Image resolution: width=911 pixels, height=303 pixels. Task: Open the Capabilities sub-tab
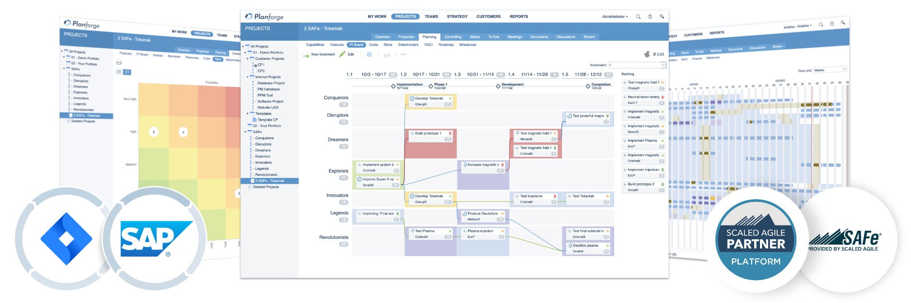[315, 45]
